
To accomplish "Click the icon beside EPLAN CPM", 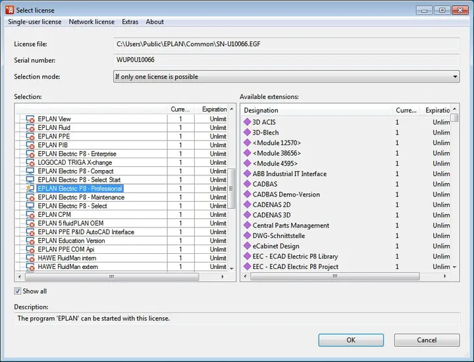I will pyautogui.click(x=30, y=214).
